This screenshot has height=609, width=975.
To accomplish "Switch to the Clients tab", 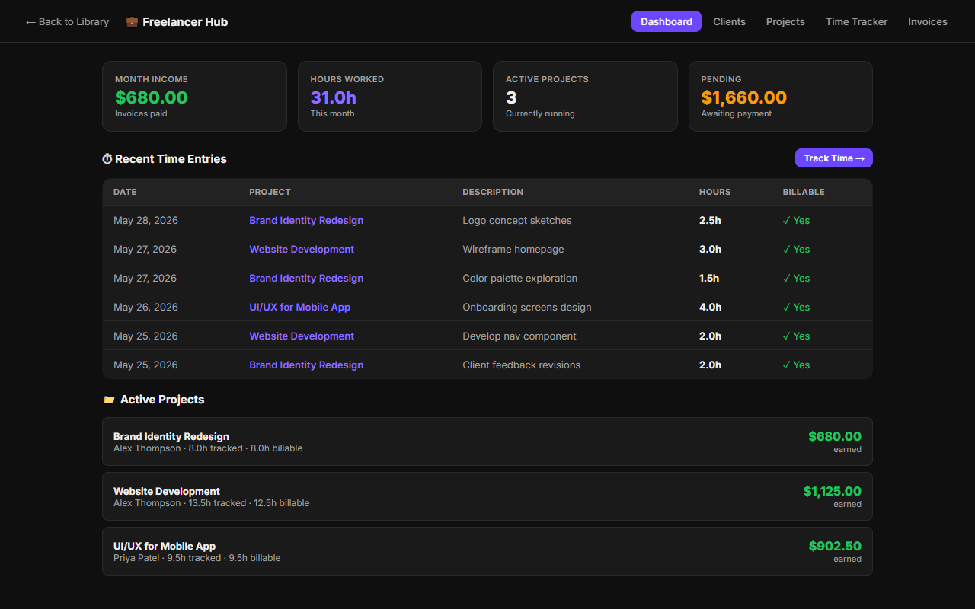I will (x=729, y=21).
